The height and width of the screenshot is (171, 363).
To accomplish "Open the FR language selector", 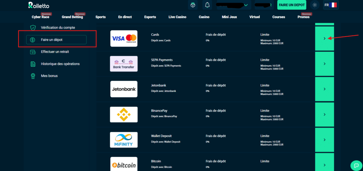I will (331, 5).
